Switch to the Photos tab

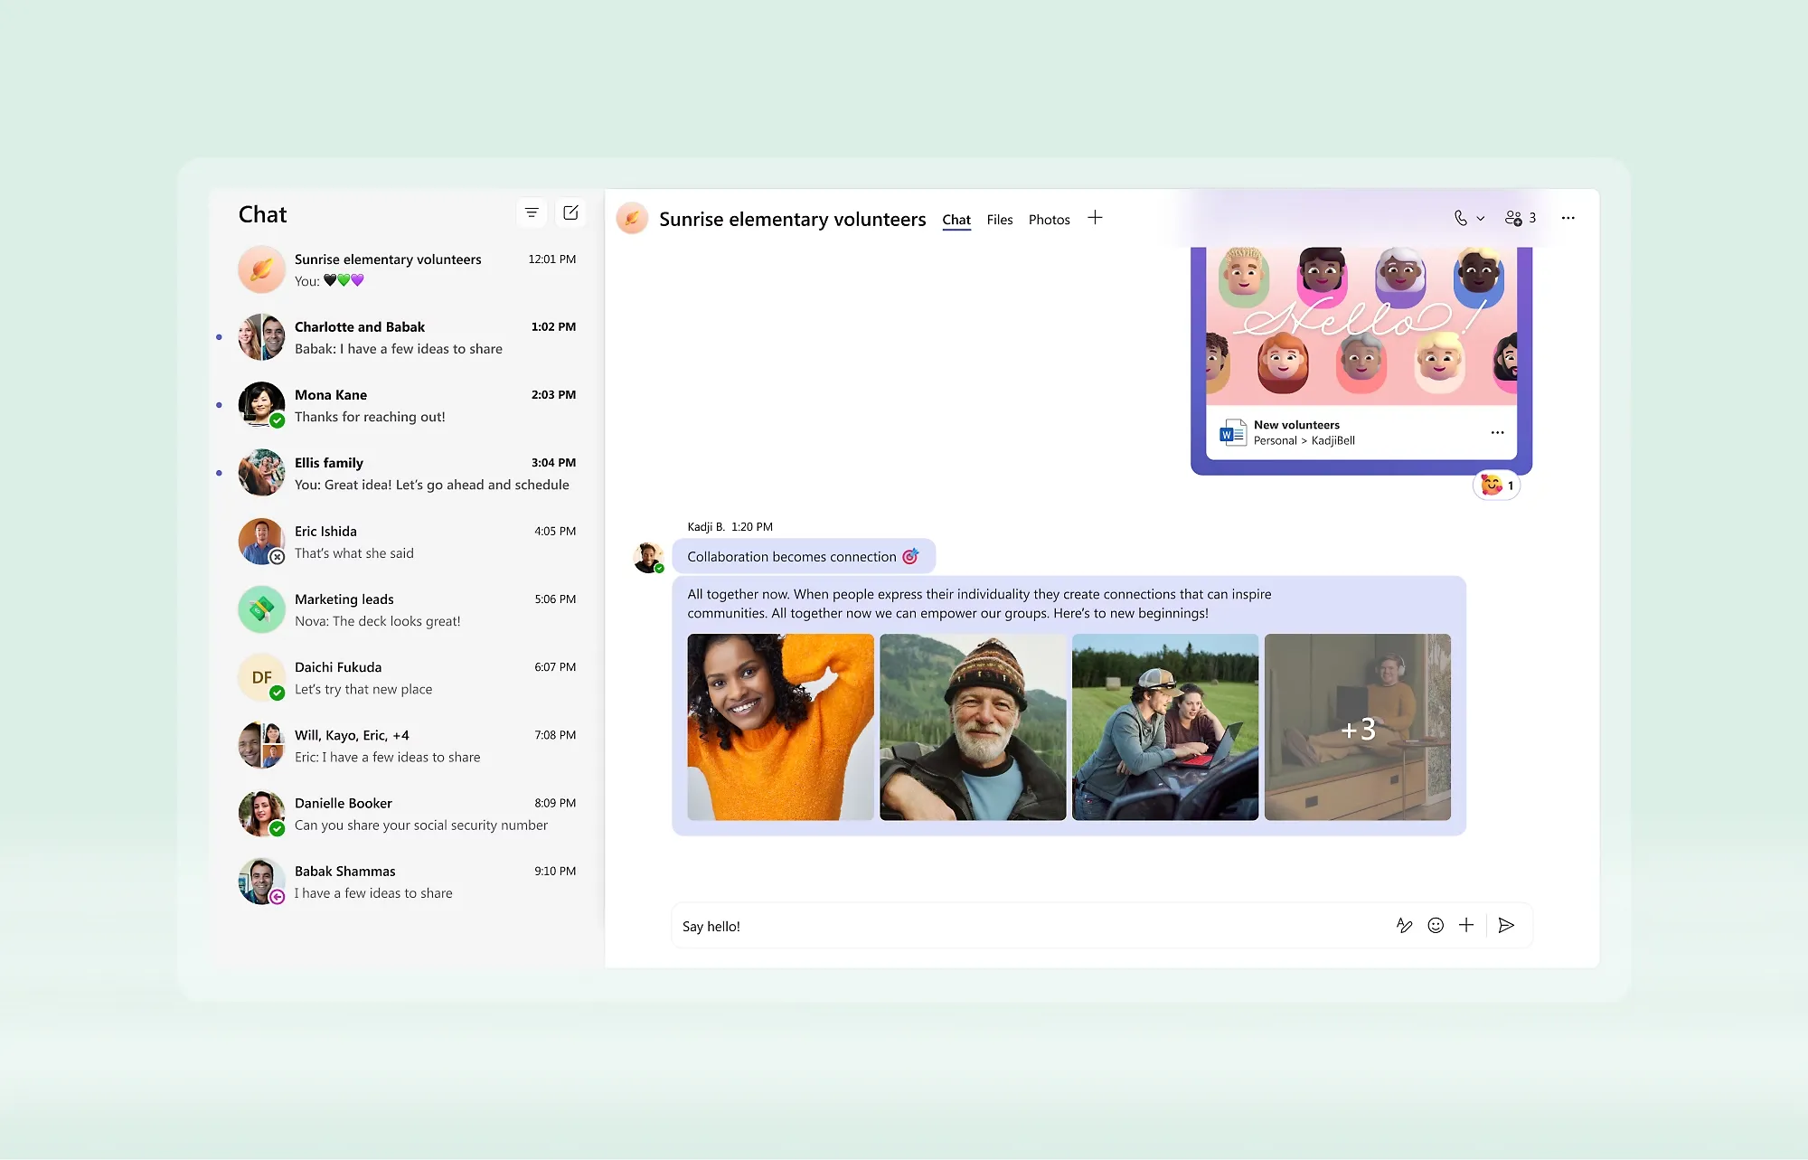click(x=1049, y=220)
